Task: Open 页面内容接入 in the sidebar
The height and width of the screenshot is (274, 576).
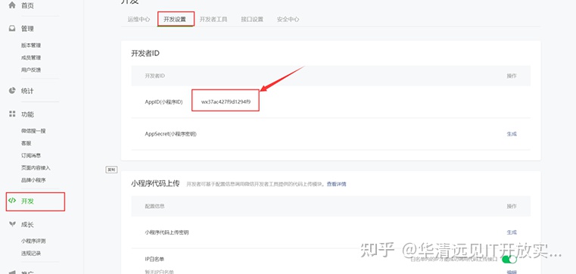Action: 36,168
